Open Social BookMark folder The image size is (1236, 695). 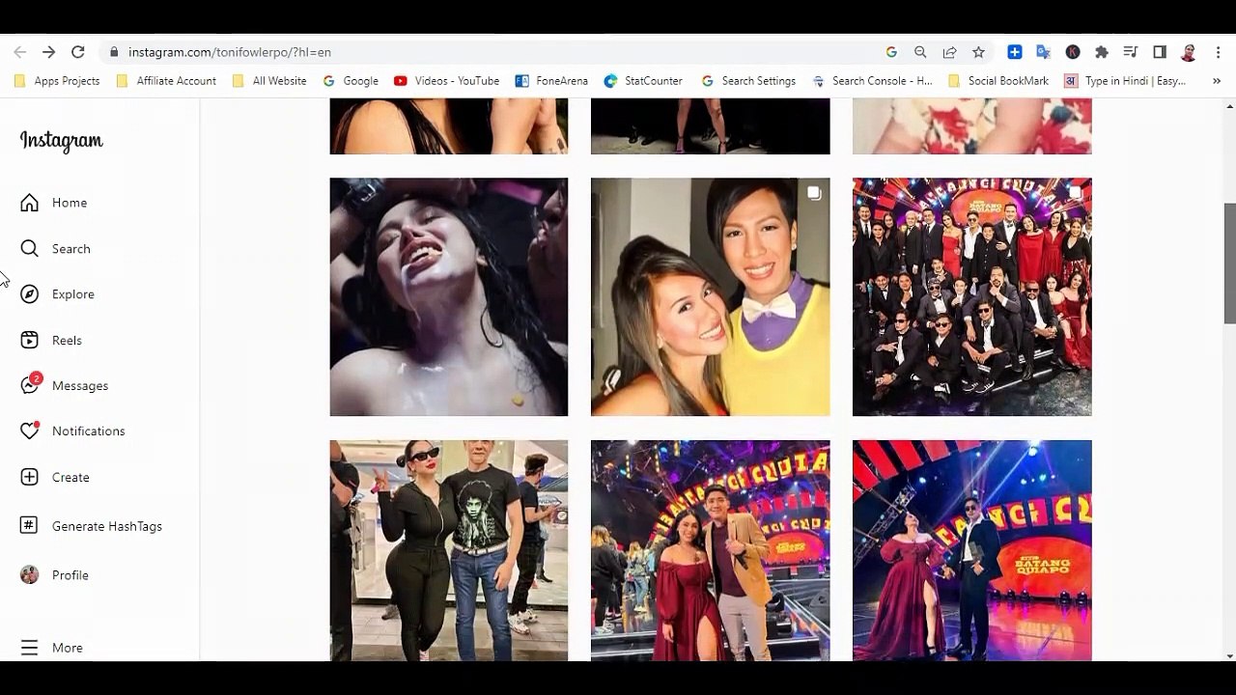(x=998, y=81)
